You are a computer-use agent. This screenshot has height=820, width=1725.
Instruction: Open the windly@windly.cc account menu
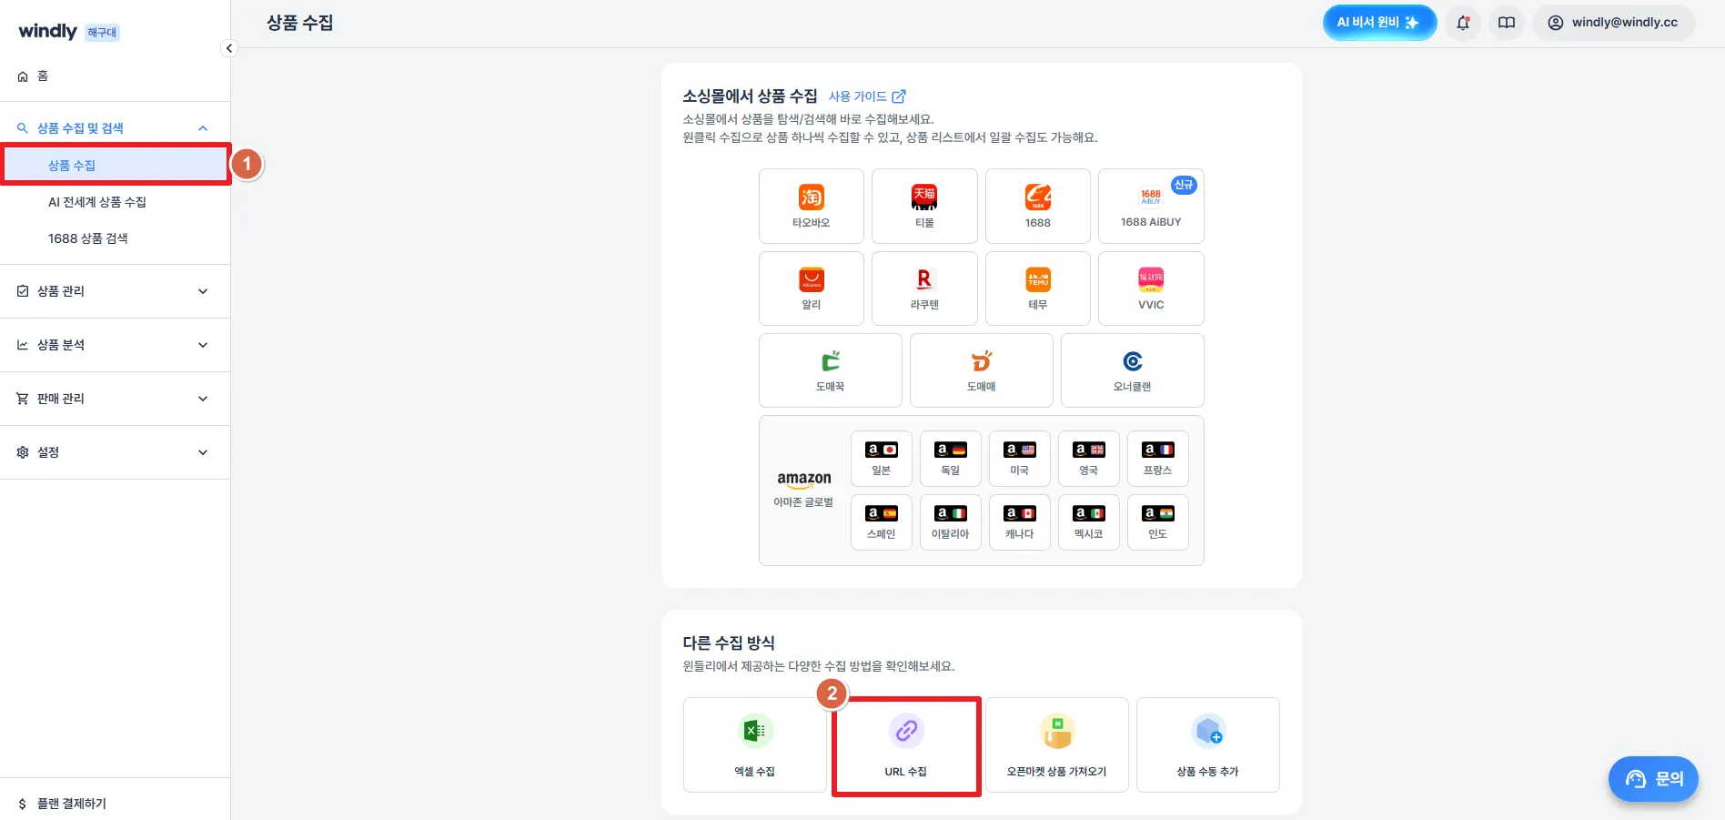click(x=1614, y=23)
